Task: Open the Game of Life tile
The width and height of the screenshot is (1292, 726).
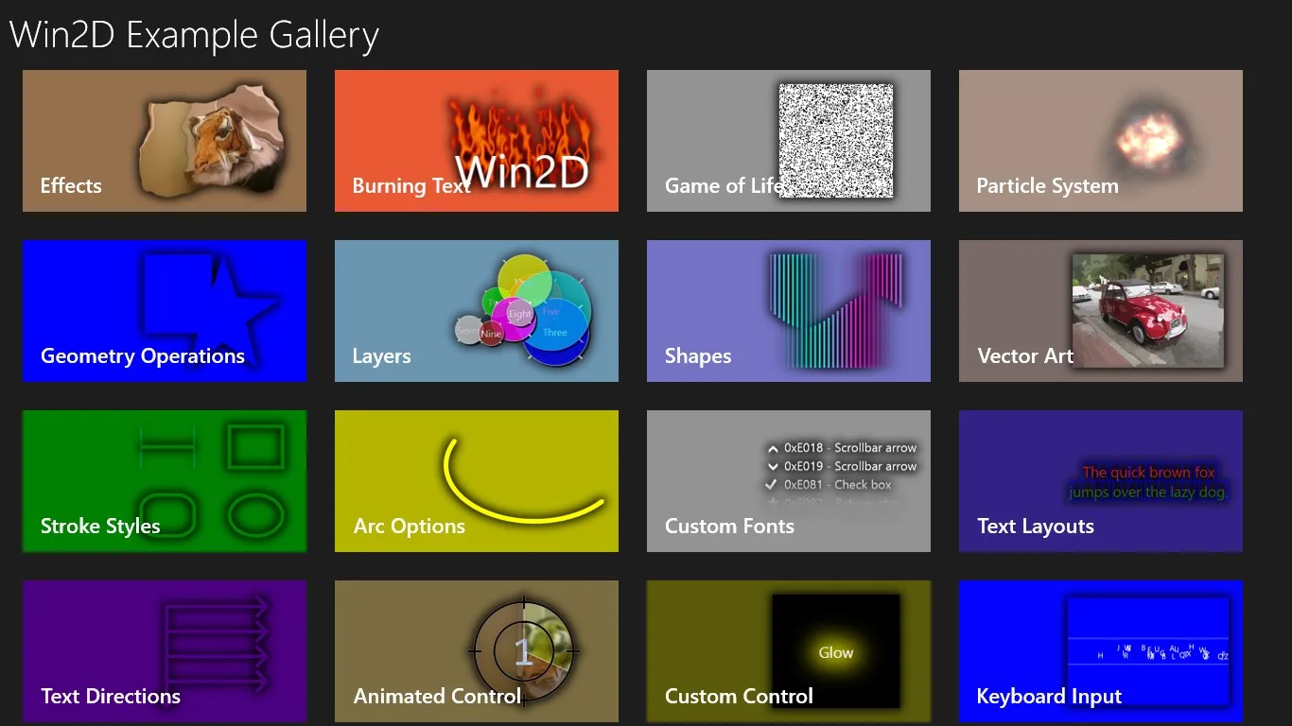Action: [x=789, y=141]
